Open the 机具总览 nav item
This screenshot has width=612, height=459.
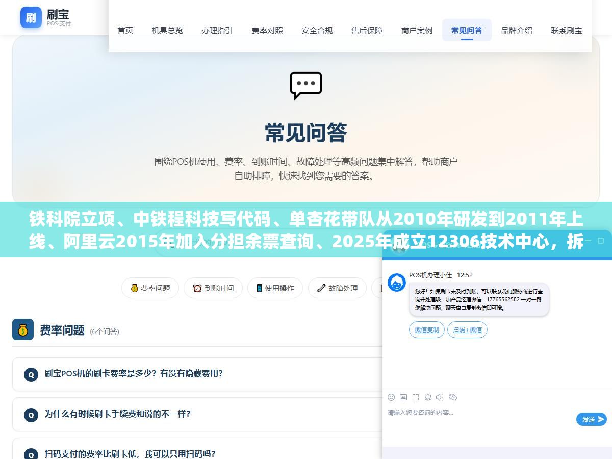pyautogui.click(x=167, y=30)
